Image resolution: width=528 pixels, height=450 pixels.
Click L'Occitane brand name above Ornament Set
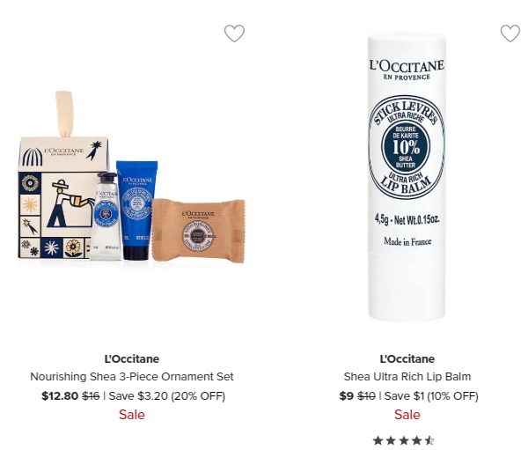click(x=132, y=359)
